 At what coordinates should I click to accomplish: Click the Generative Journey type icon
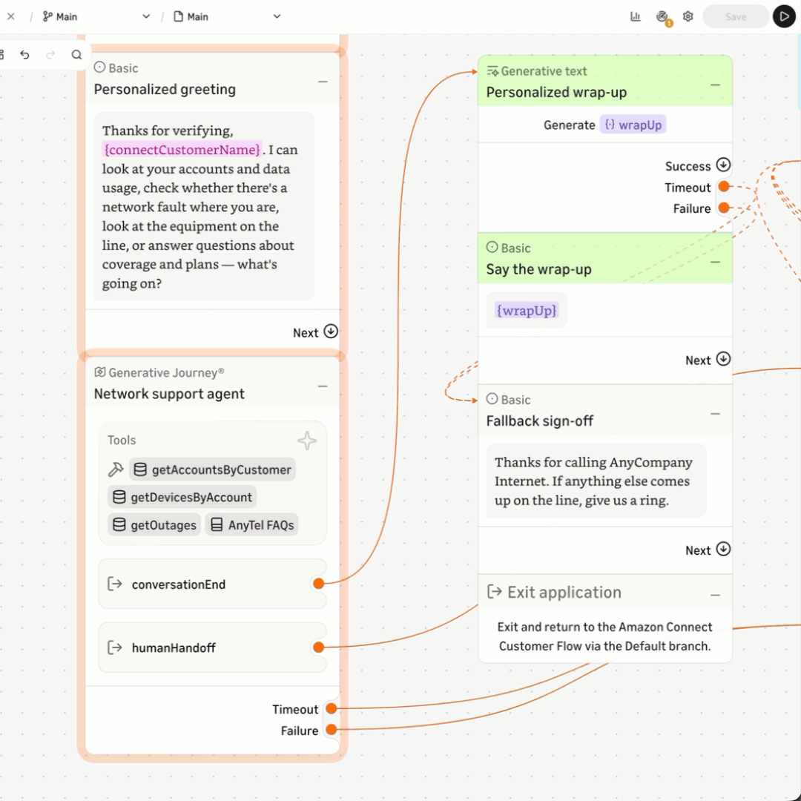tap(100, 372)
